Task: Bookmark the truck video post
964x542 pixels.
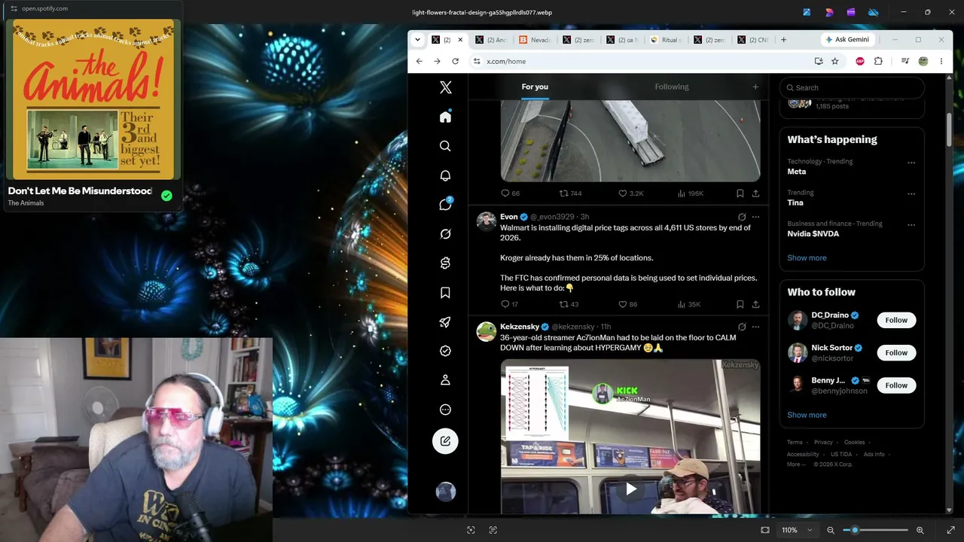Action: point(740,193)
